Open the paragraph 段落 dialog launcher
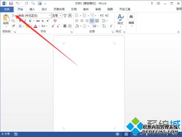The height and width of the screenshot is (137, 182). pos(112,32)
